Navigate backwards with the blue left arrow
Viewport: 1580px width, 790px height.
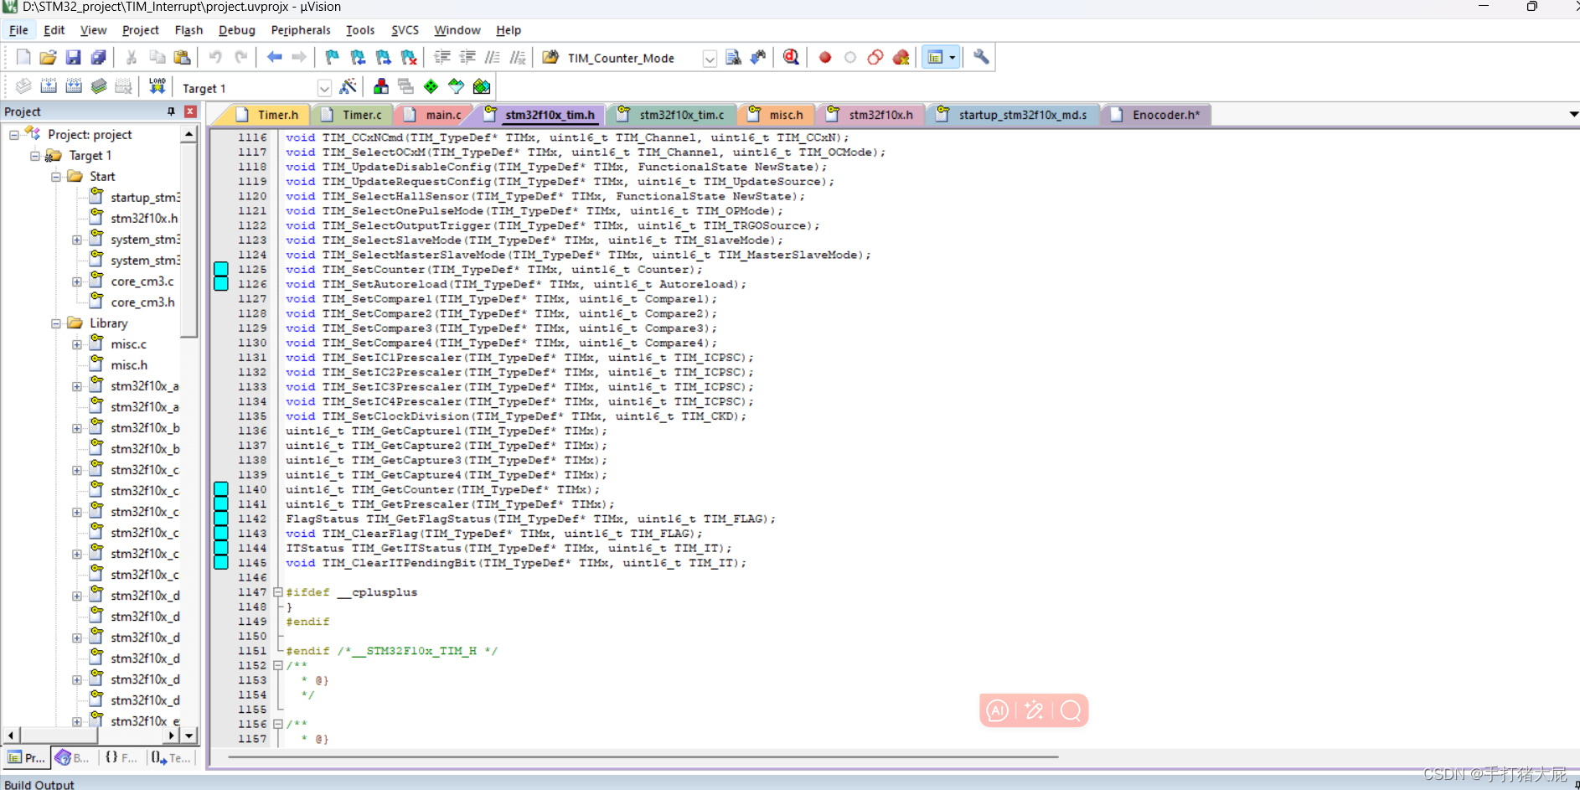274,57
